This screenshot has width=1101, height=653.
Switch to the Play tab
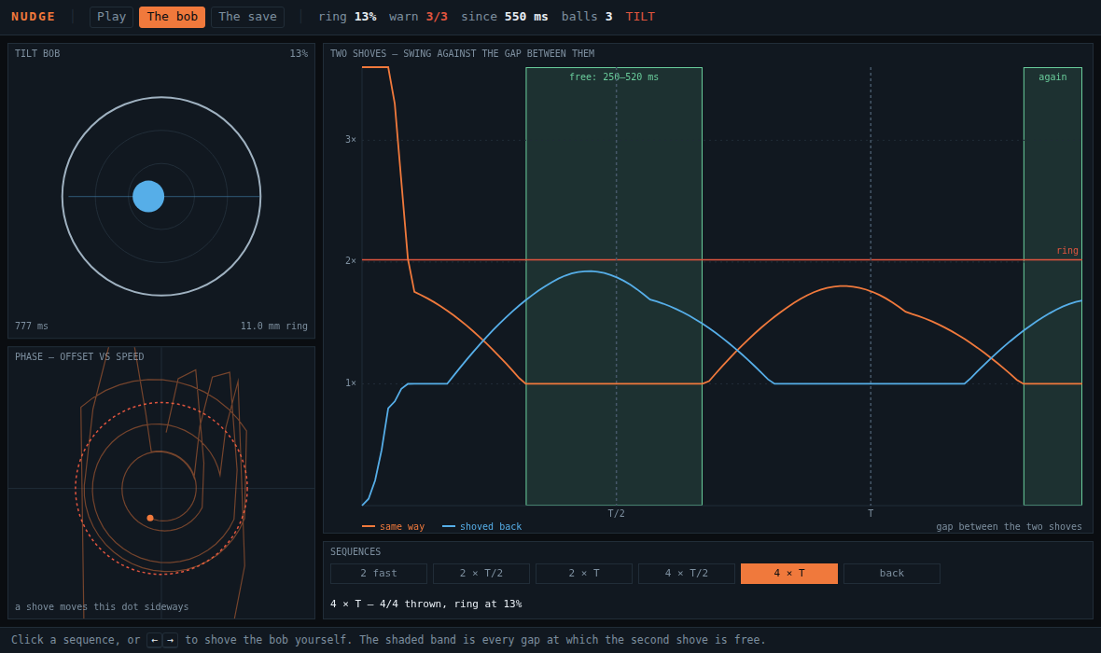112,17
